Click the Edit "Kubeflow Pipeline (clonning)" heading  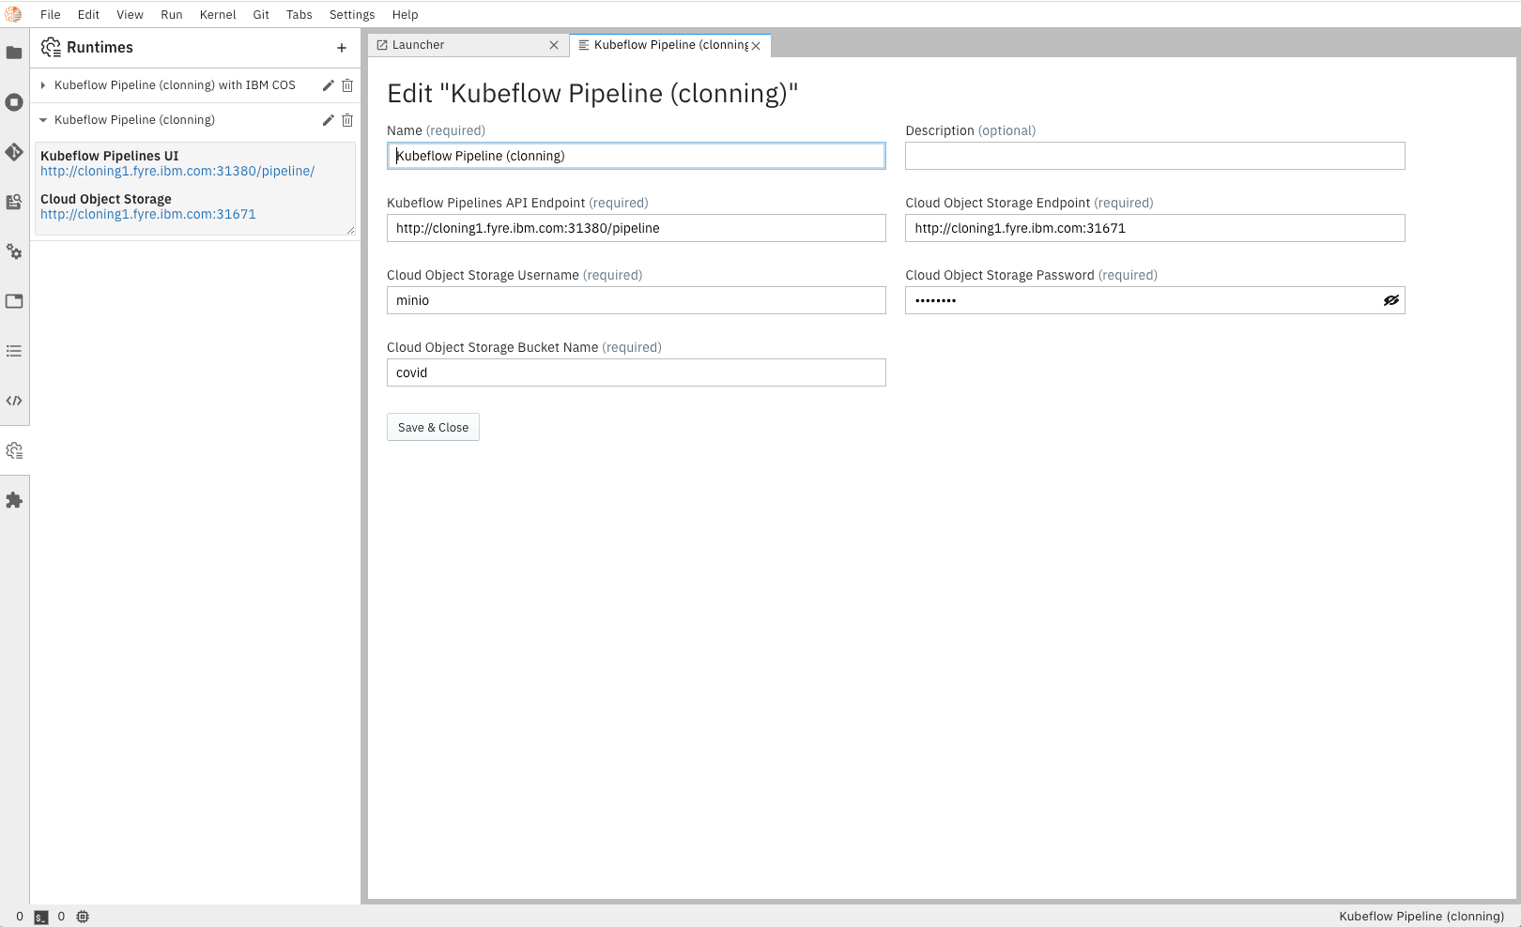click(592, 94)
